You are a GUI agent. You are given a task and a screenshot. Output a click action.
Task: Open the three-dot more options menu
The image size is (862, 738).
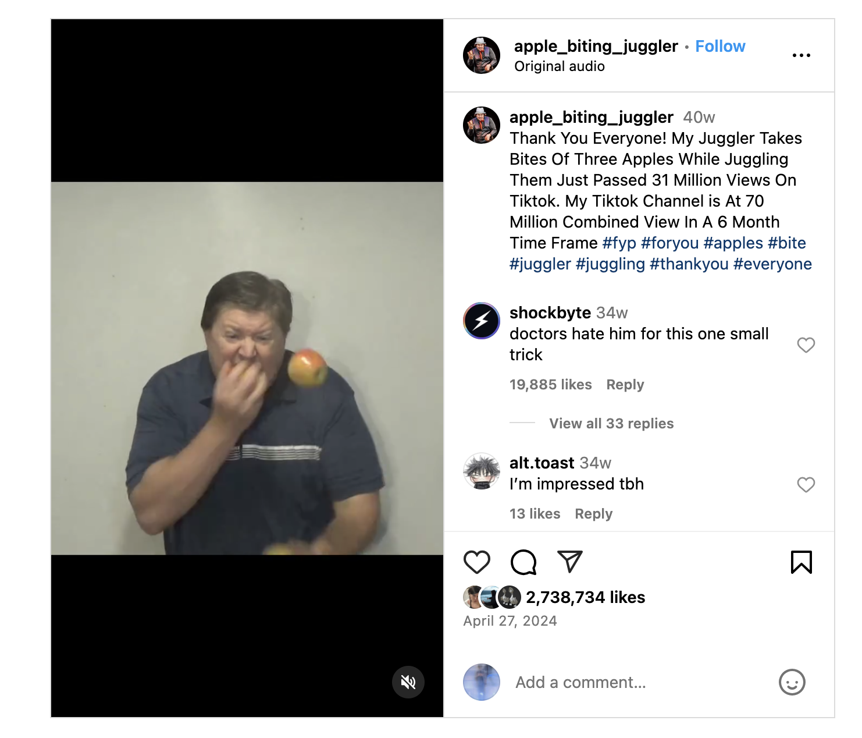pos(801,55)
